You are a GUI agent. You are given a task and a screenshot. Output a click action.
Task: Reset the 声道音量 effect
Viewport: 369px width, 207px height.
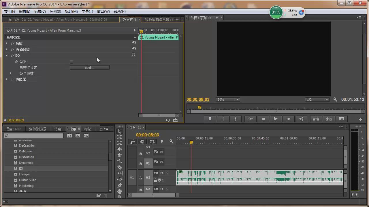click(134, 49)
